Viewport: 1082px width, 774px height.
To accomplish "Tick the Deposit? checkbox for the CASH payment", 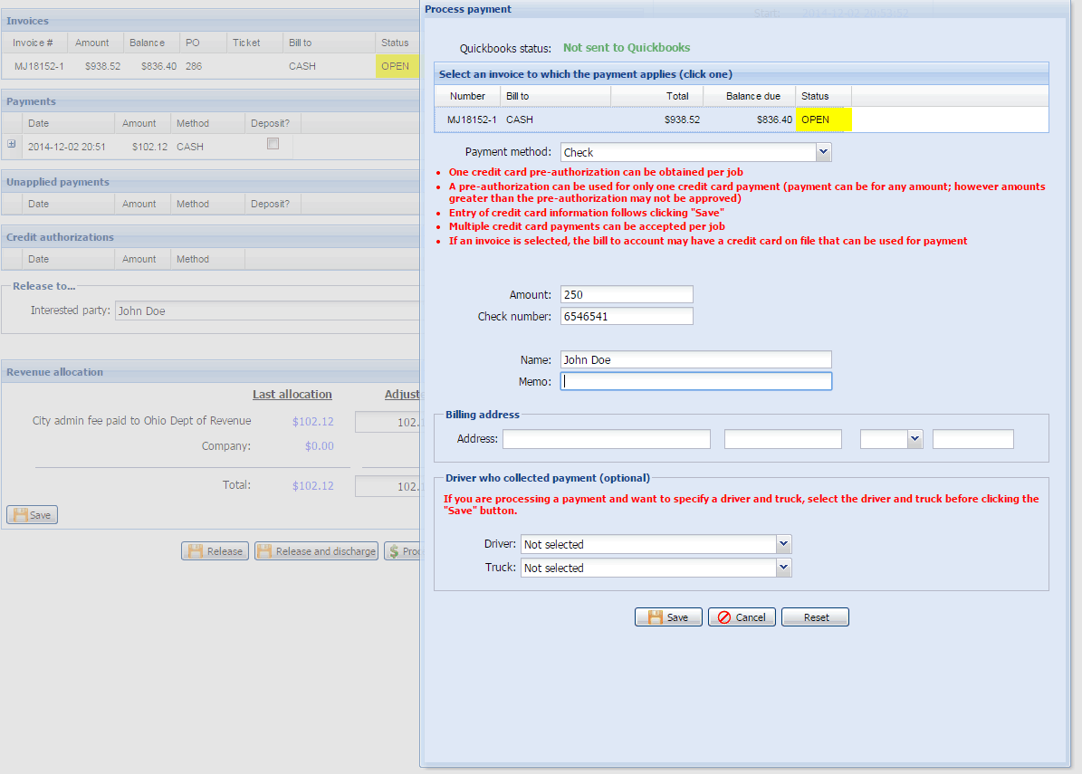I will 273,144.
